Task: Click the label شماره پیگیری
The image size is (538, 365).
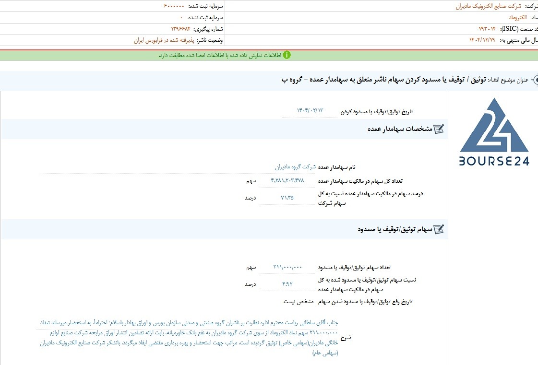Action: pyautogui.click(x=208, y=29)
